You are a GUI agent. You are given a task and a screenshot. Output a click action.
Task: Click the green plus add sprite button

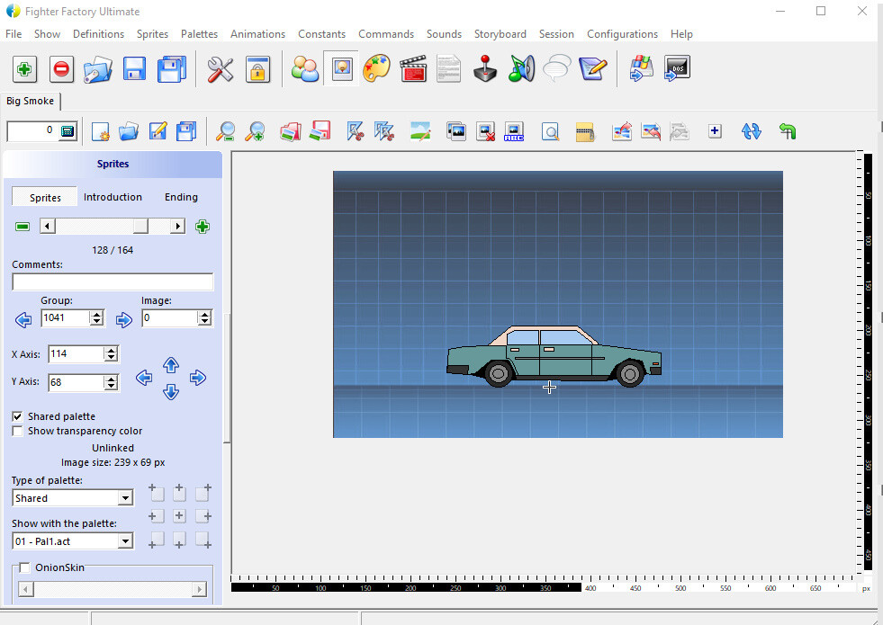[203, 227]
